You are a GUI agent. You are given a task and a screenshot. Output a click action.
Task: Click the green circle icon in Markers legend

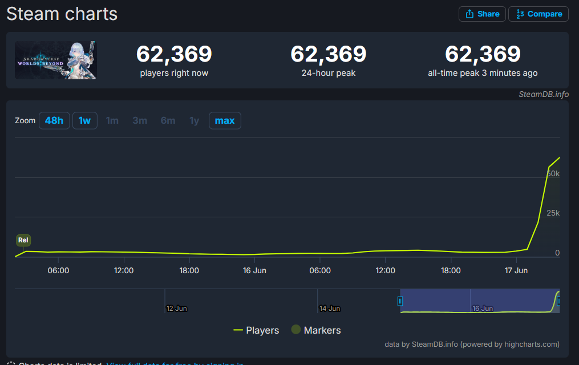[296, 329]
